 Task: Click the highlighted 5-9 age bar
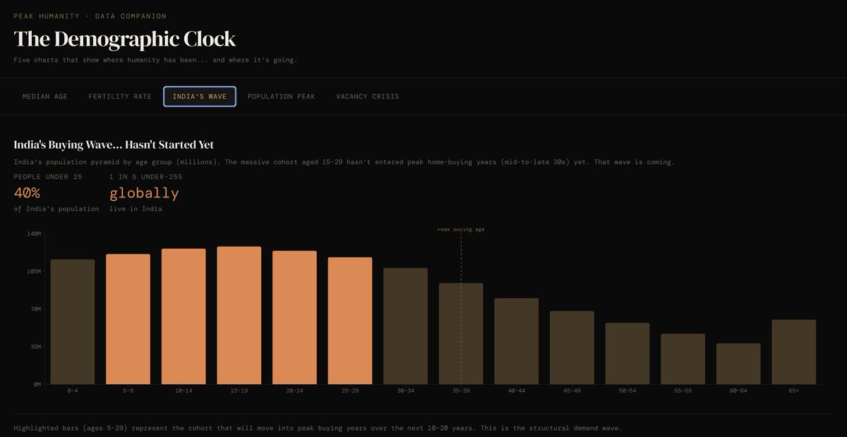[x=128, y=319]
